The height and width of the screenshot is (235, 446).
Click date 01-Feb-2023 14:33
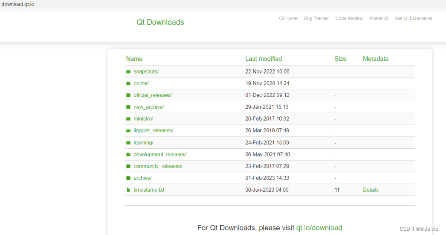pos(267,178)
